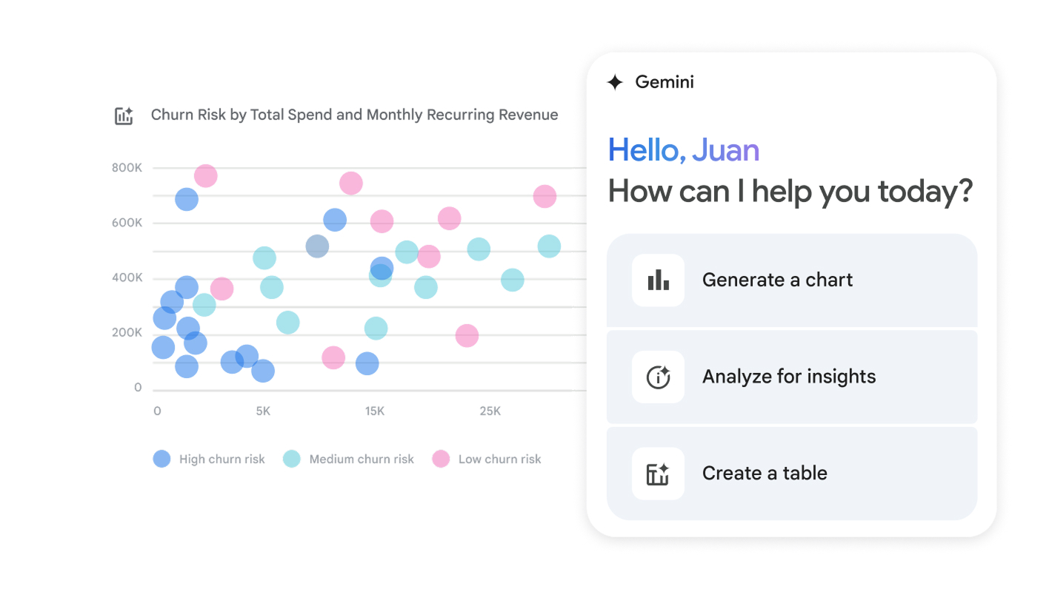This screenshot has height=589, width=1049.
Task: Click the table sparkle icon in Create a table
Action: 658,474
